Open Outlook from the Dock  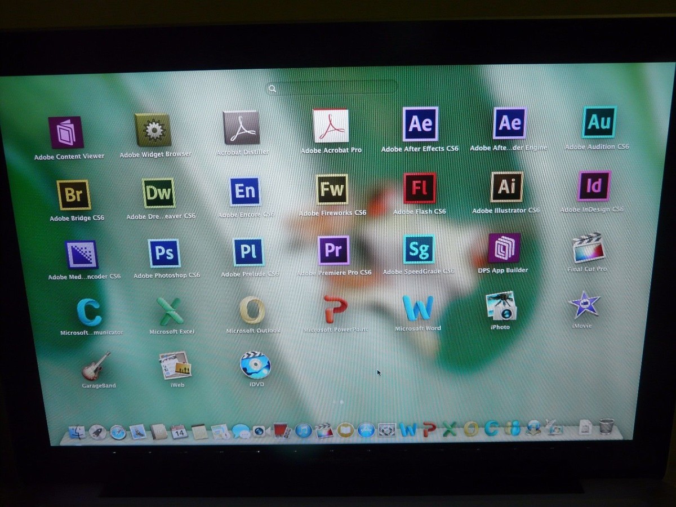pos(470,429)
